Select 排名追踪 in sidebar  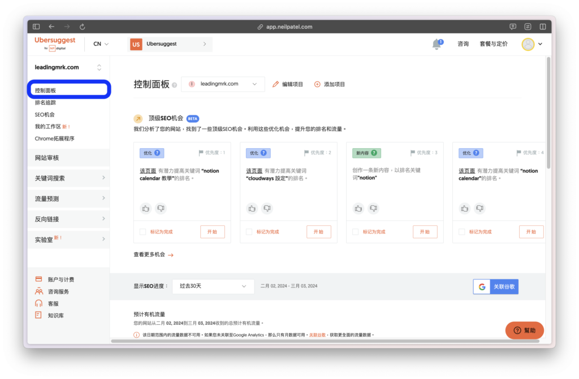(x=45, y=102)
